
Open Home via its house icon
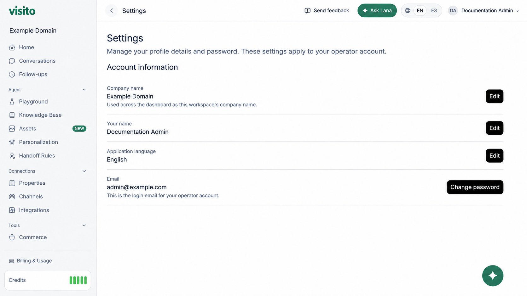click(x=12, y=47)
